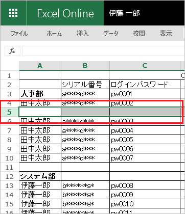Select the 校閲 tab

tap(139, 34)
